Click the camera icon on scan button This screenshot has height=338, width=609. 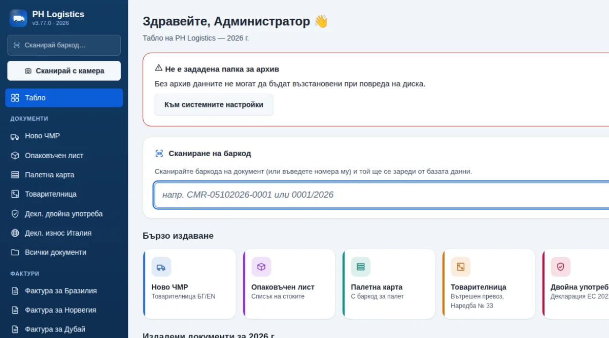[x=28, y=71]
